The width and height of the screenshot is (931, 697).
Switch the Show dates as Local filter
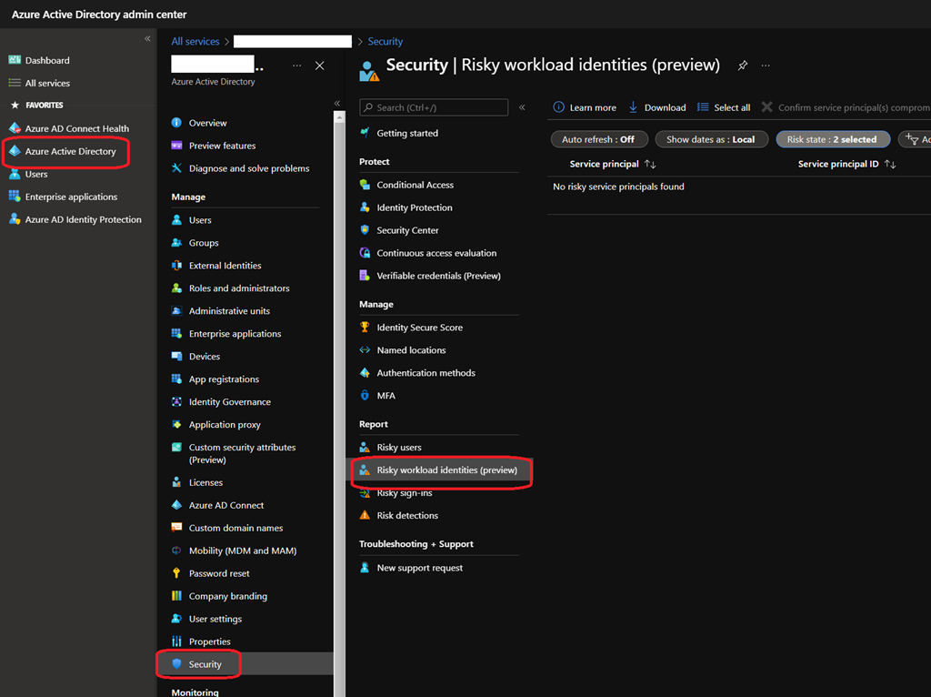(x=710, y=139)
